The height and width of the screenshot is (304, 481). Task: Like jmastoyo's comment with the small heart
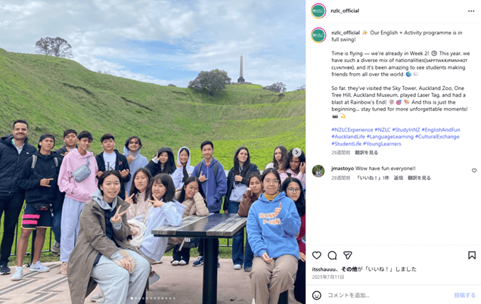click(474, 171)
